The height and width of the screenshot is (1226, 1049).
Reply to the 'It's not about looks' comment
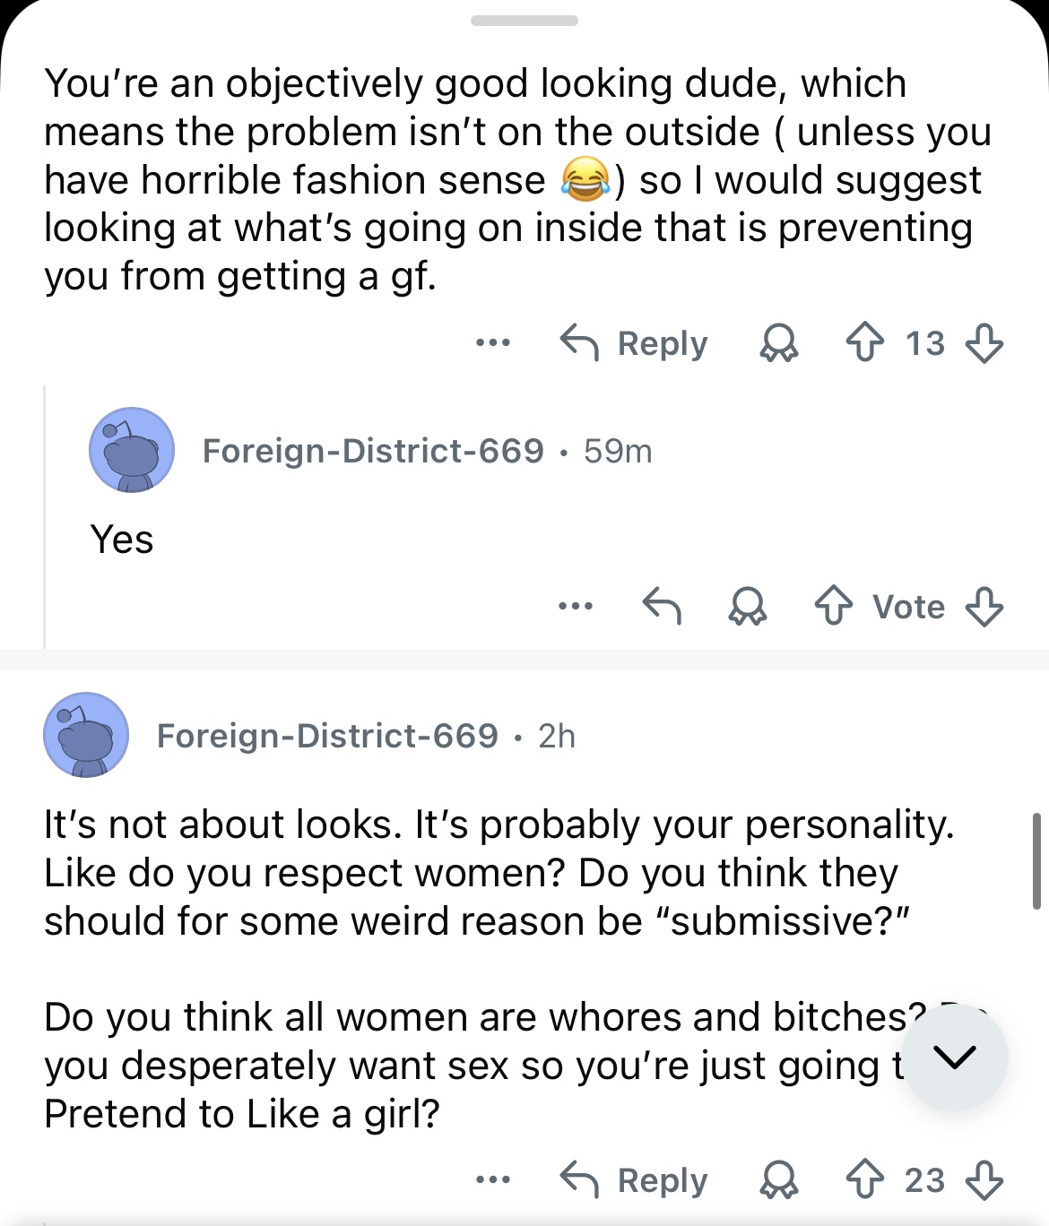coord(634,1180)
